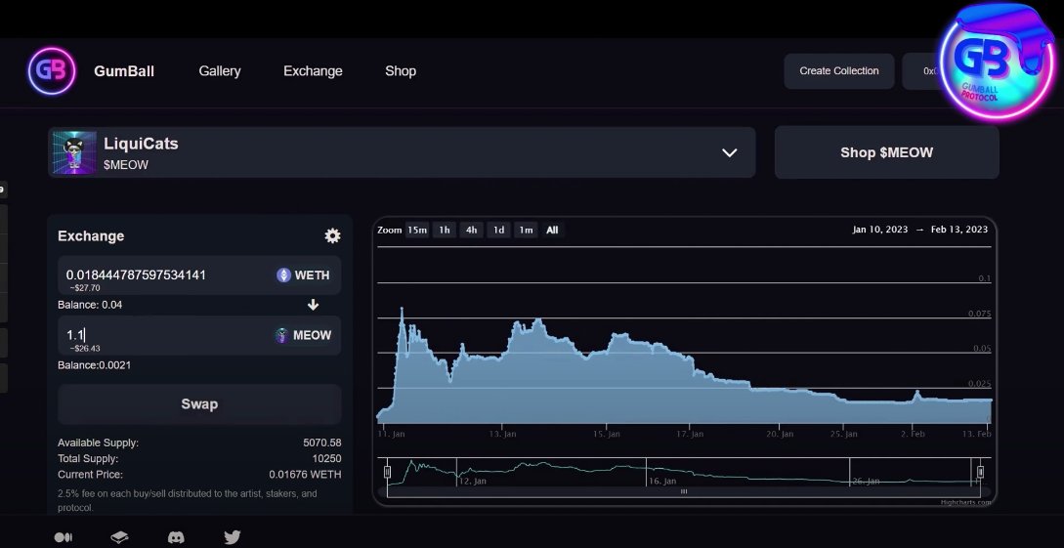Image resolution: width=1064 pixels, height=548 pixels.
Task: Click the Swap button
Action: pyautogui.click(x=199, y=404)
